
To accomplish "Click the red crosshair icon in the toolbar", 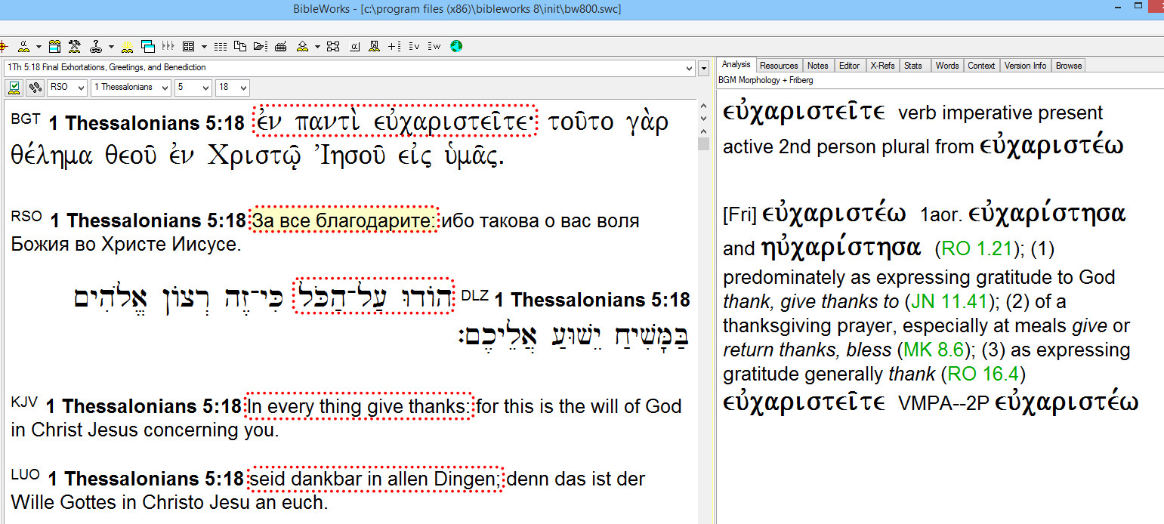I will coord(3,46).
